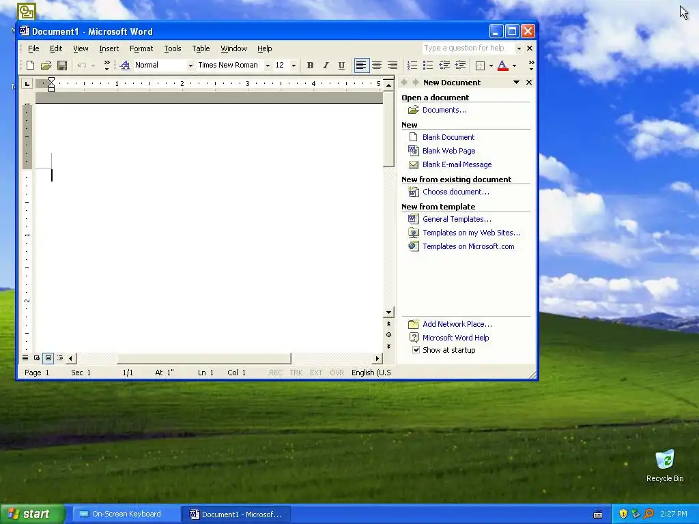Increase paragraph indent
699x524 pixels.
pyautogui.click(x=461, y=65)
